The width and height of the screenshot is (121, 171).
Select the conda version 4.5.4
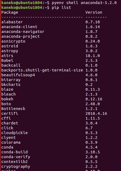(x=91, y=147)
